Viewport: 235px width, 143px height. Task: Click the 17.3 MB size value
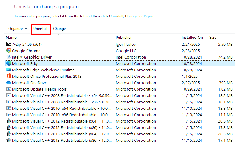tap(225, 127)
